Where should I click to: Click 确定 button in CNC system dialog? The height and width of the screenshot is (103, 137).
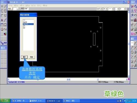24,57
